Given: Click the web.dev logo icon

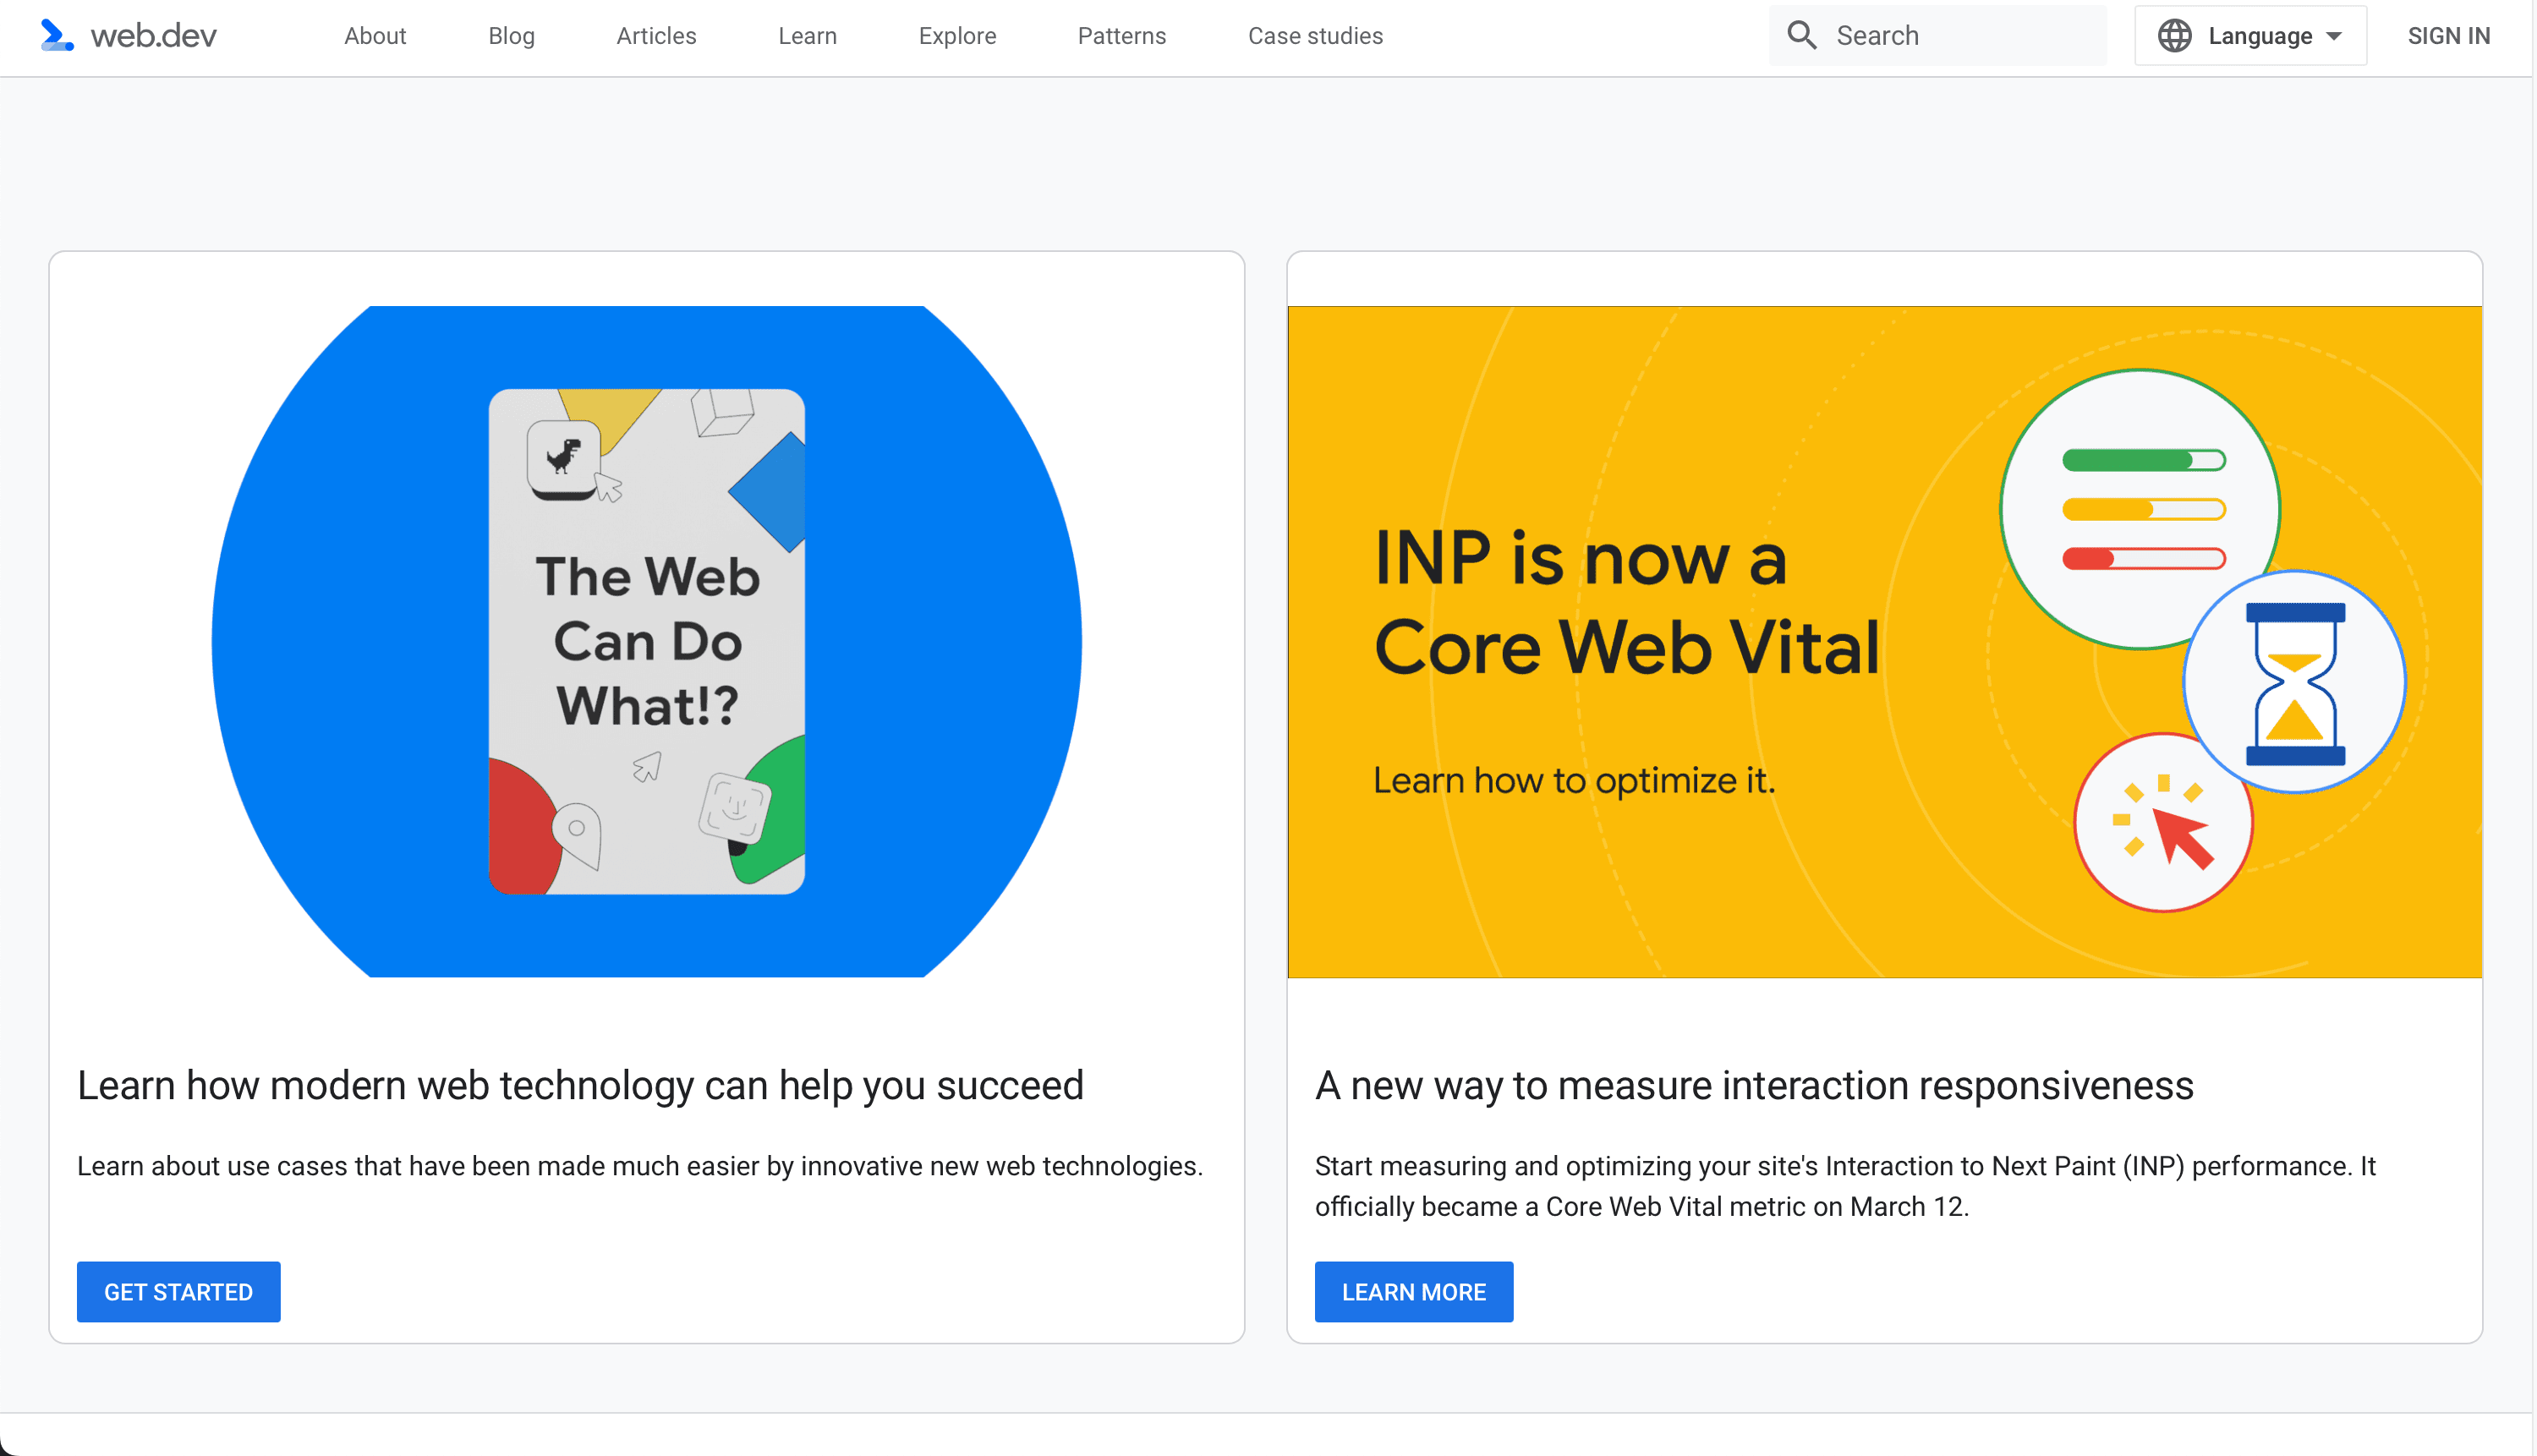Looking at the screenshot, I should (56, 35).
